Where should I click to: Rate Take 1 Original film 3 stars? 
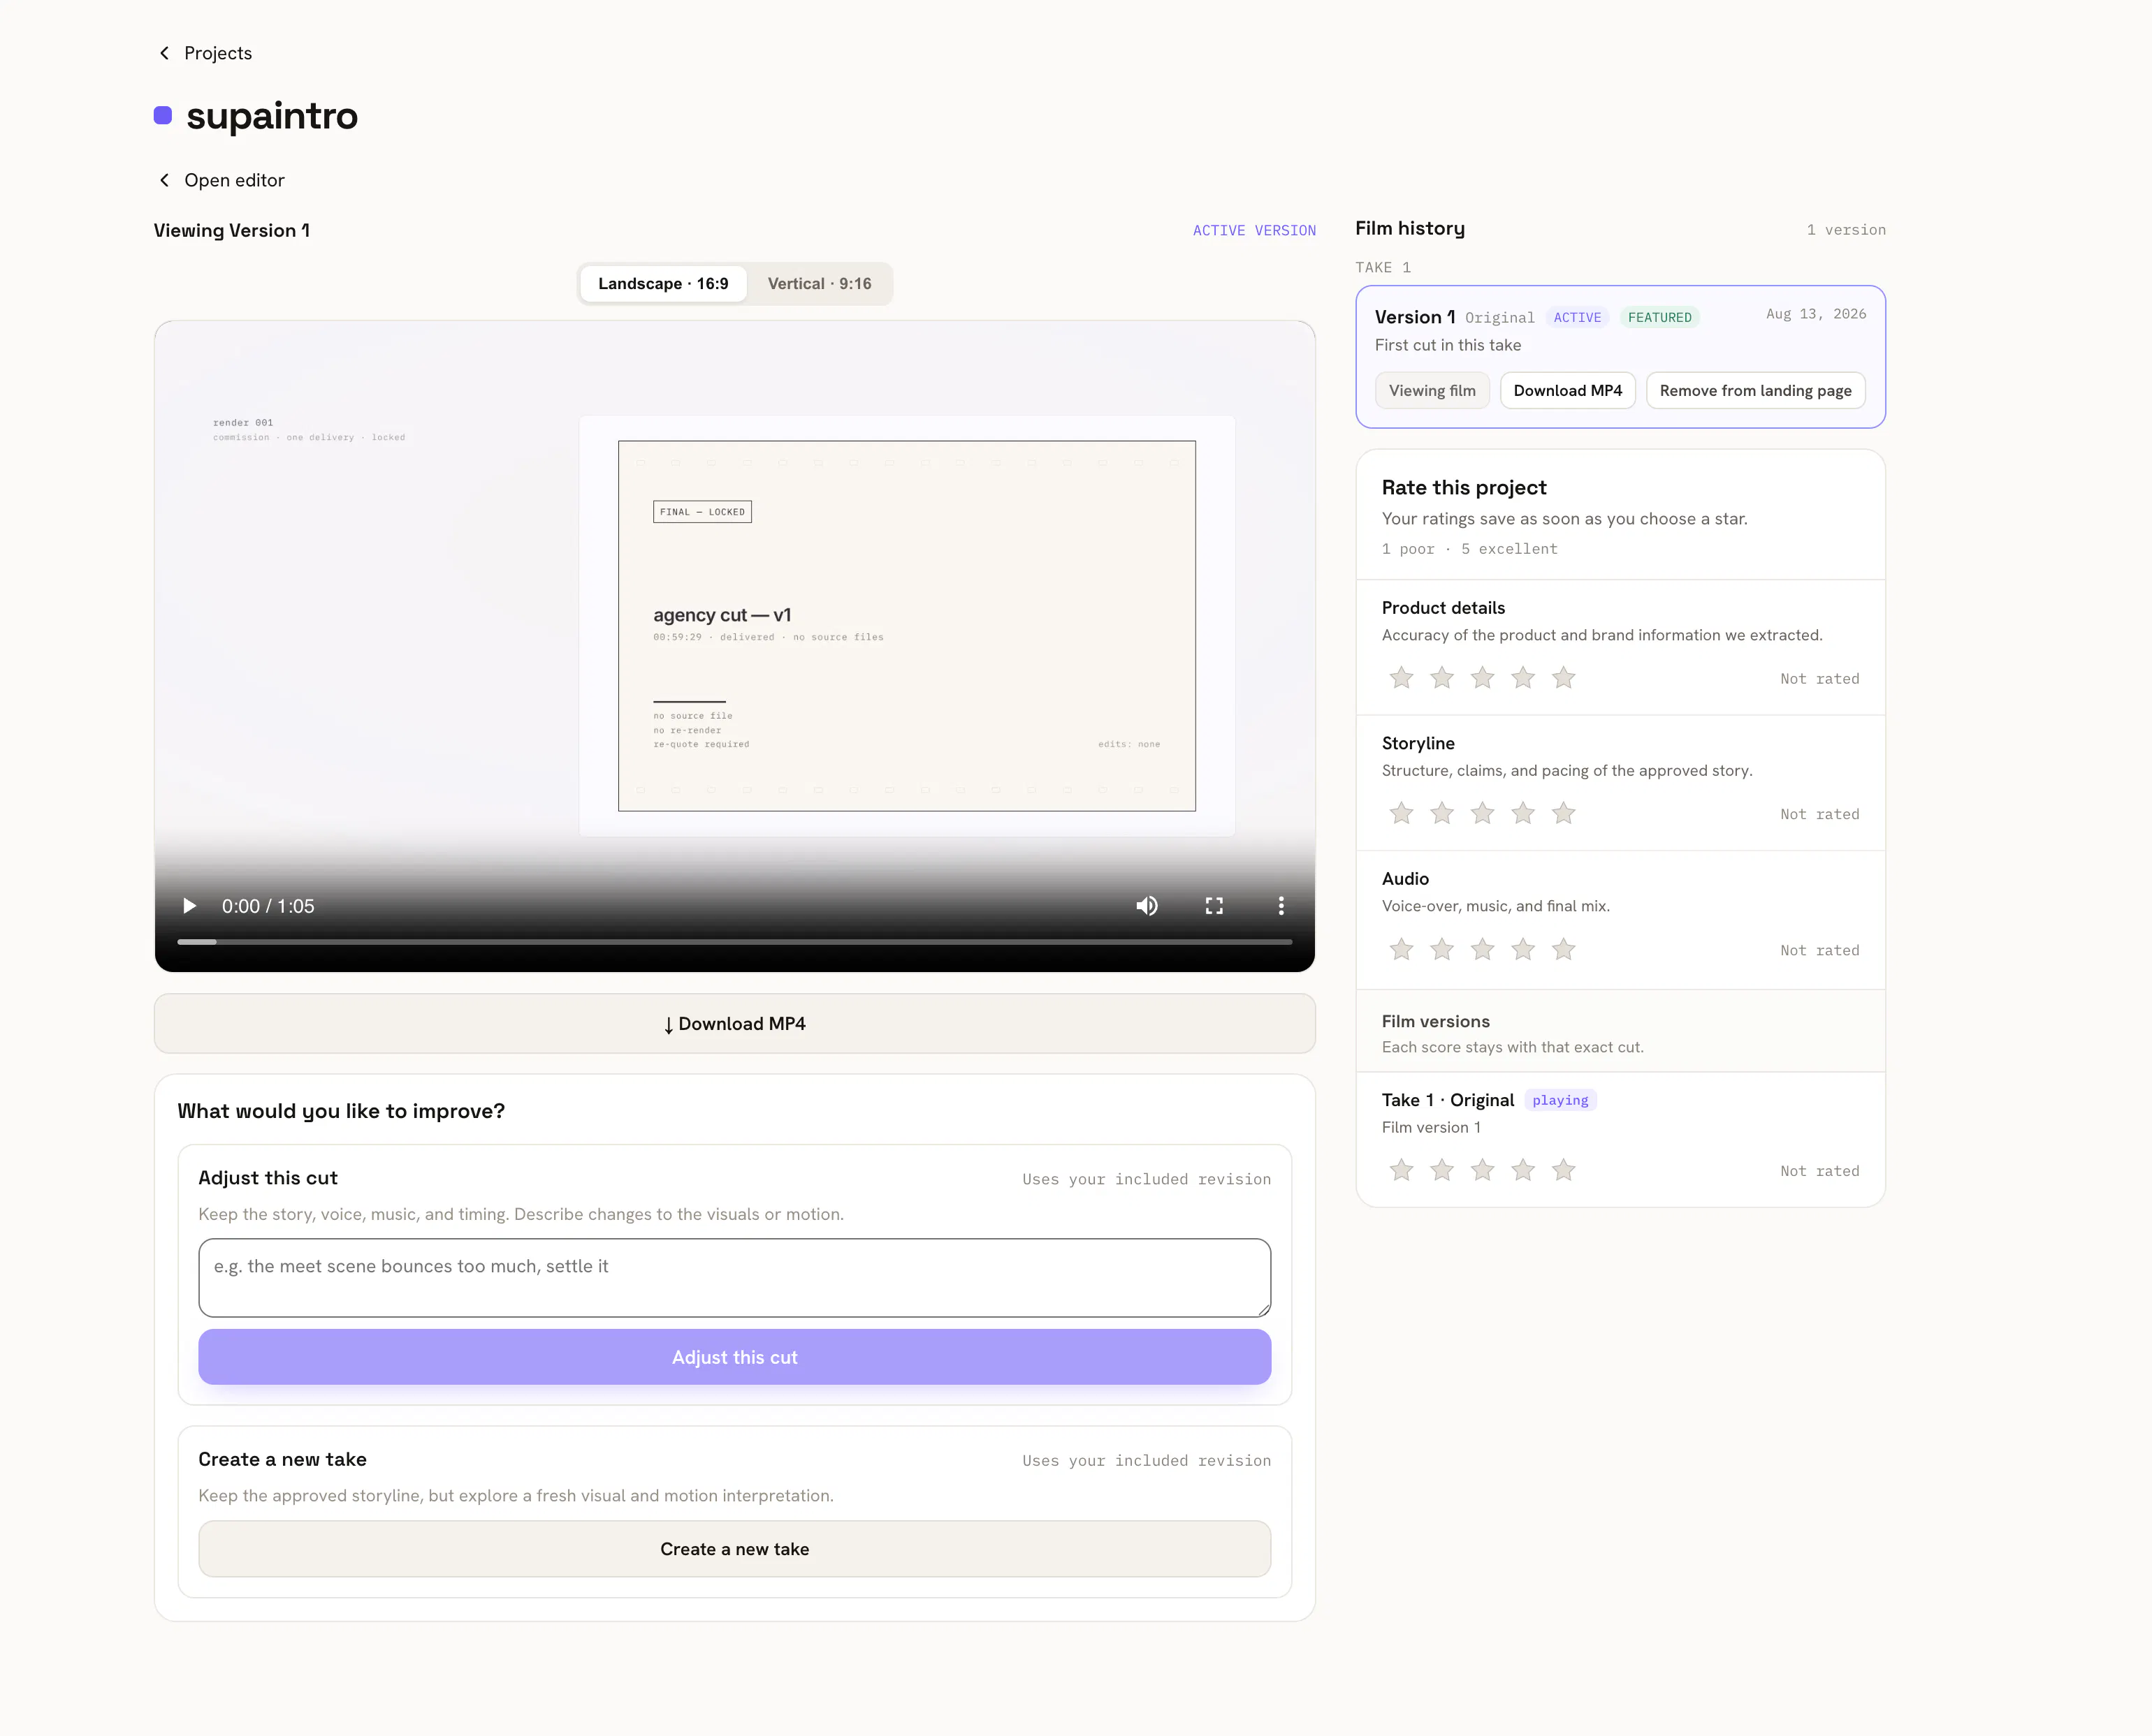1483,1170
